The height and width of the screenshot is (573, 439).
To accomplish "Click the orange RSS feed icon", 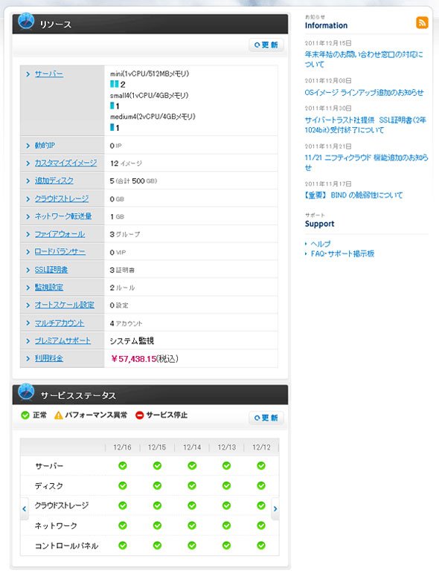I will point(422,22).
